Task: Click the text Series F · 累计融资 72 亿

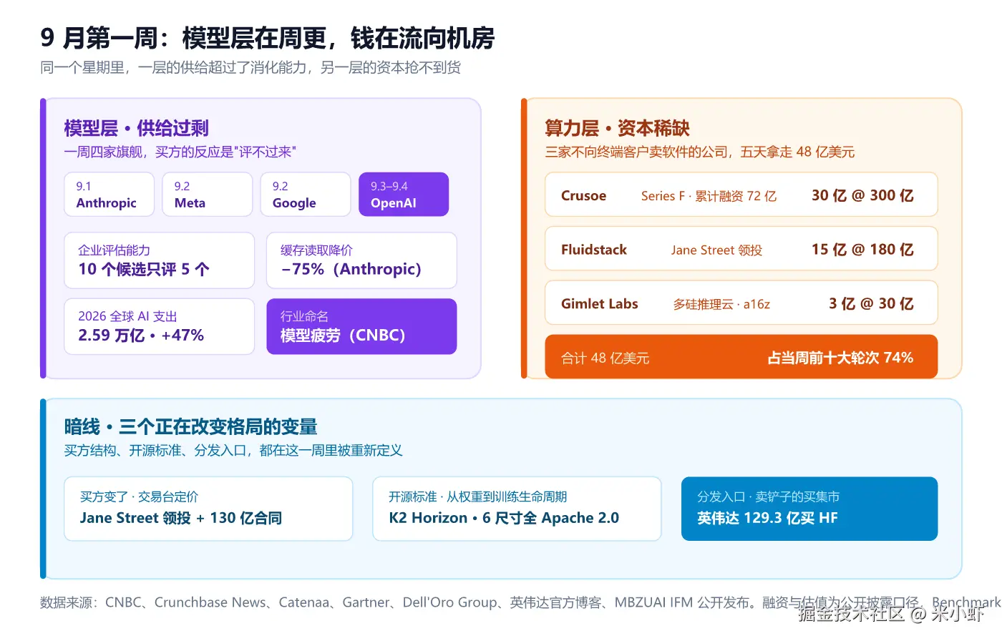Action: point(709,196)
